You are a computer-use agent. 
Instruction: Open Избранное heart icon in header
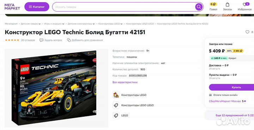[244, 4]
